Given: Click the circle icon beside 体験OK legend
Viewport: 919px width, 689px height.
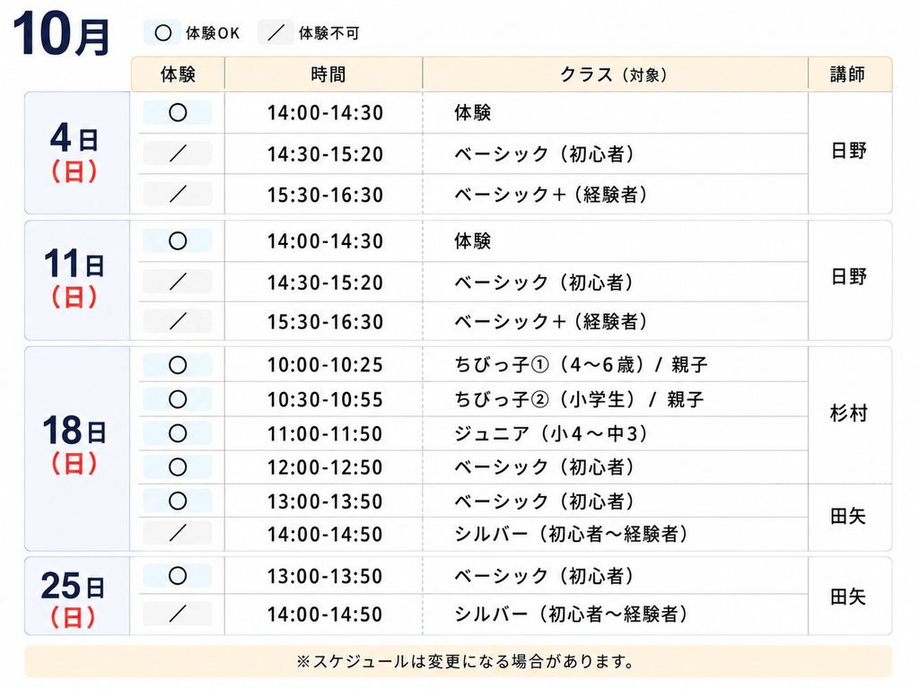Looking at the screenshot, I should pos(163,33).
